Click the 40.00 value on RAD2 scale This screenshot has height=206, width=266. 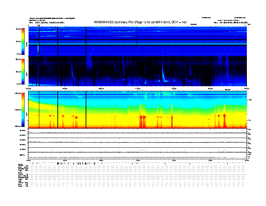18,29
